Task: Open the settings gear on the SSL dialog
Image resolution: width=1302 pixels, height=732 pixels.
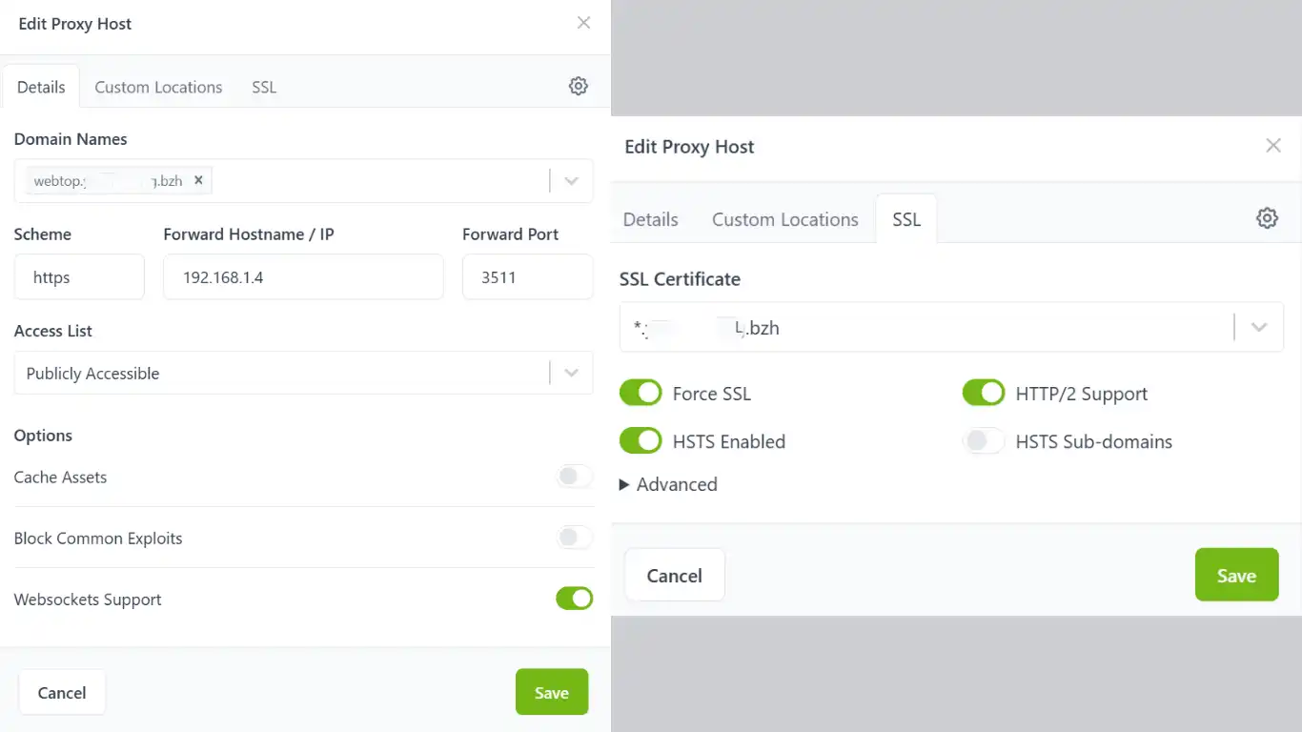Action: [1267, 217]
